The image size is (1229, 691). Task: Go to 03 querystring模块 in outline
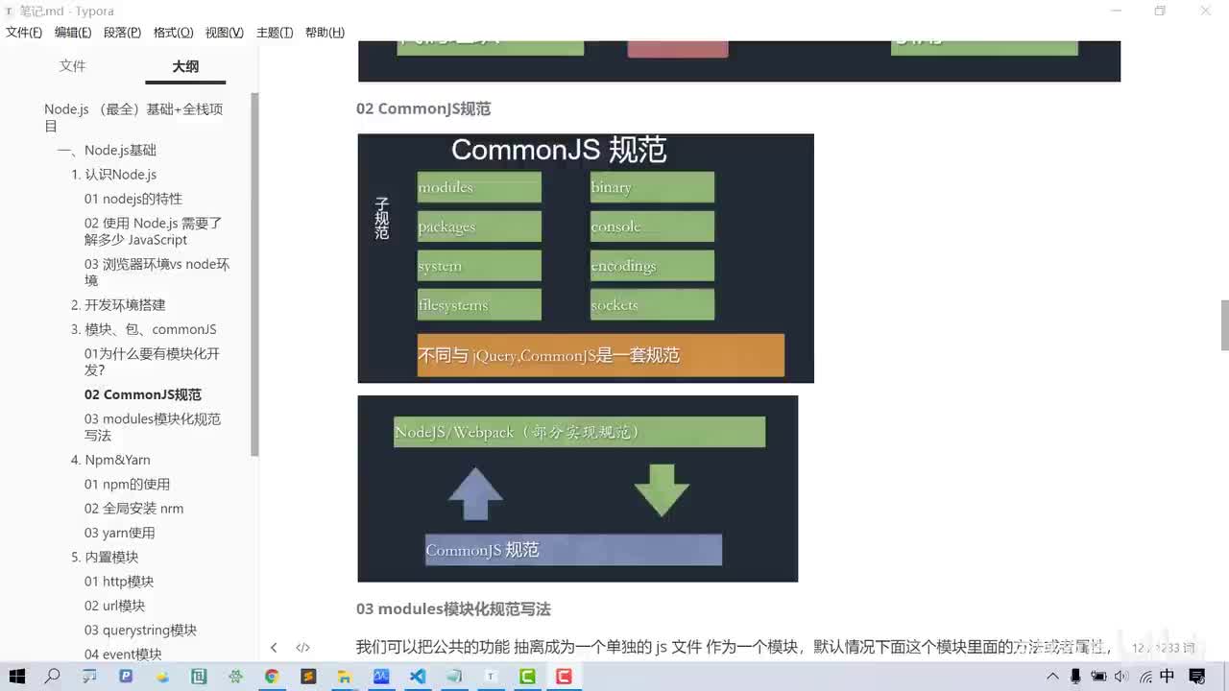(140, 631)
